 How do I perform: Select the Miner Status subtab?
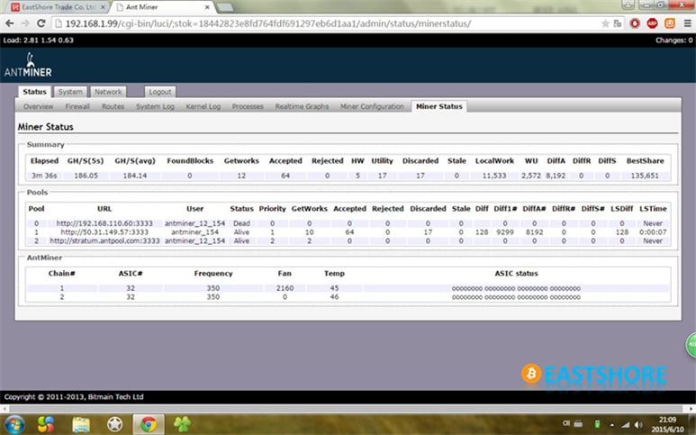click(439, 106)
